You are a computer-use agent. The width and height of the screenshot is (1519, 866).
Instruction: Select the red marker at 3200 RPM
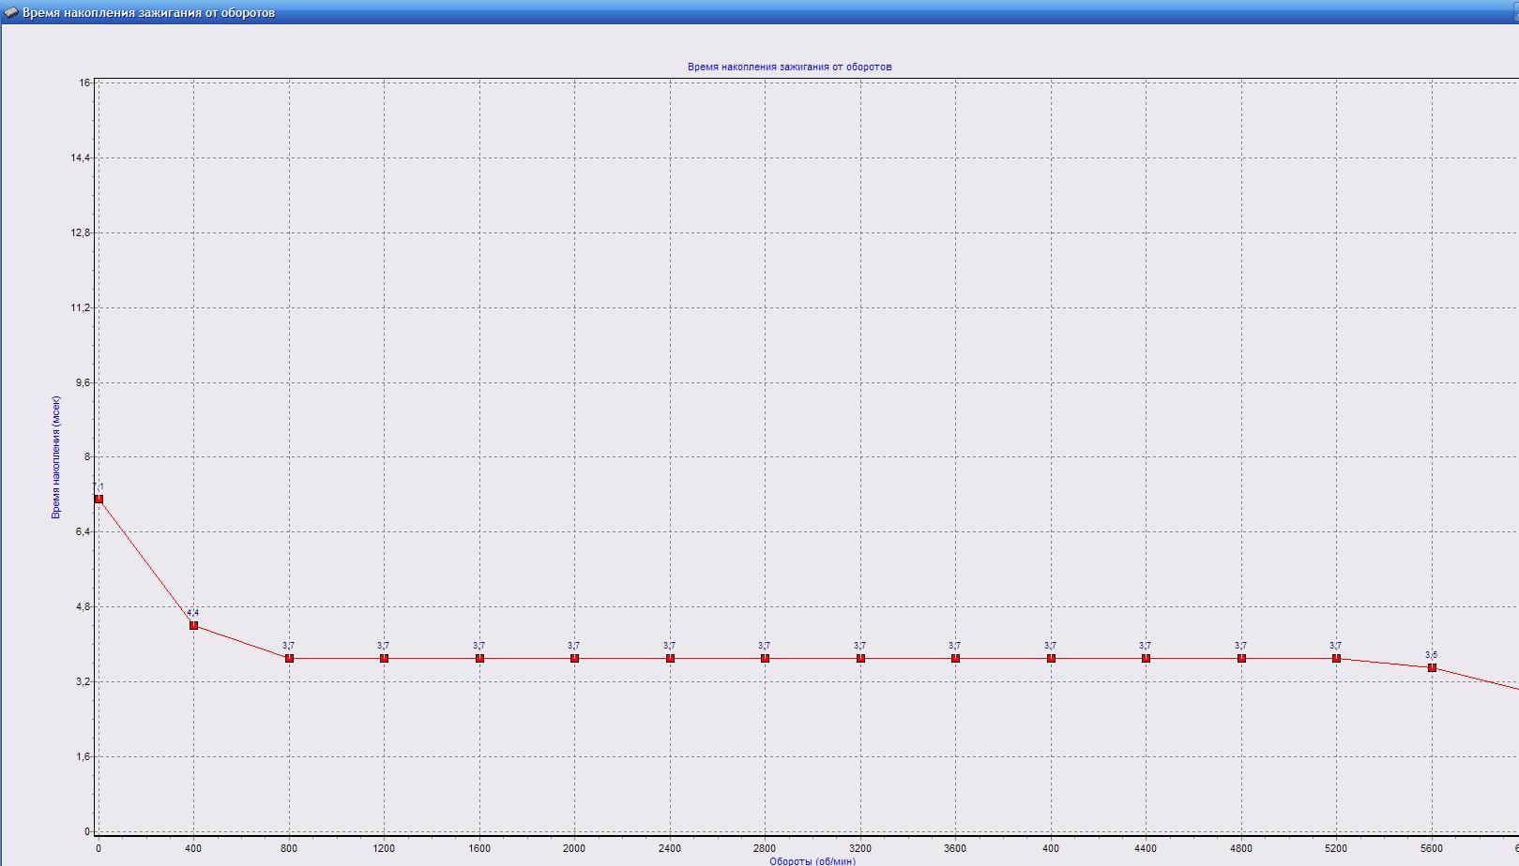tap(860, 659)
